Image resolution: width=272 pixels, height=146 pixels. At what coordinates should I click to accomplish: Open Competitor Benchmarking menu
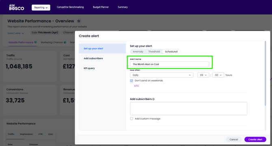click(x=70, y=7)
